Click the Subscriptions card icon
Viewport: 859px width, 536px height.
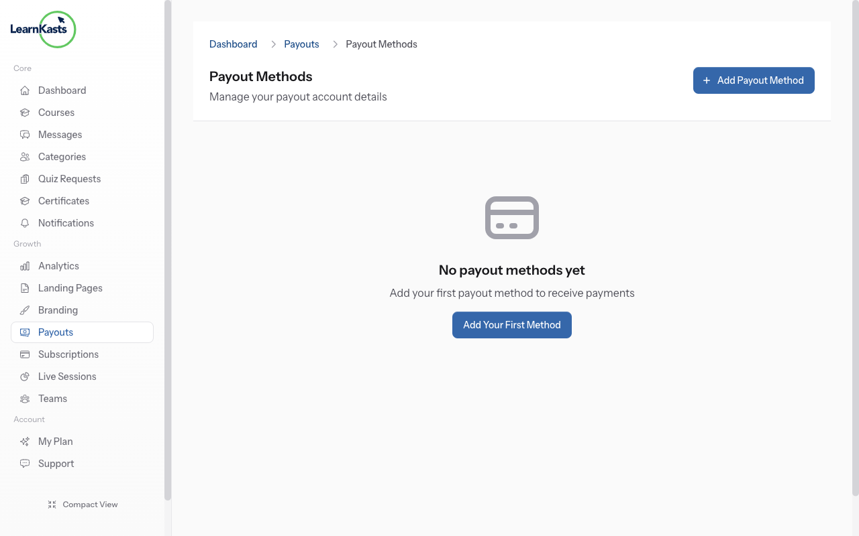coord(25,354)
